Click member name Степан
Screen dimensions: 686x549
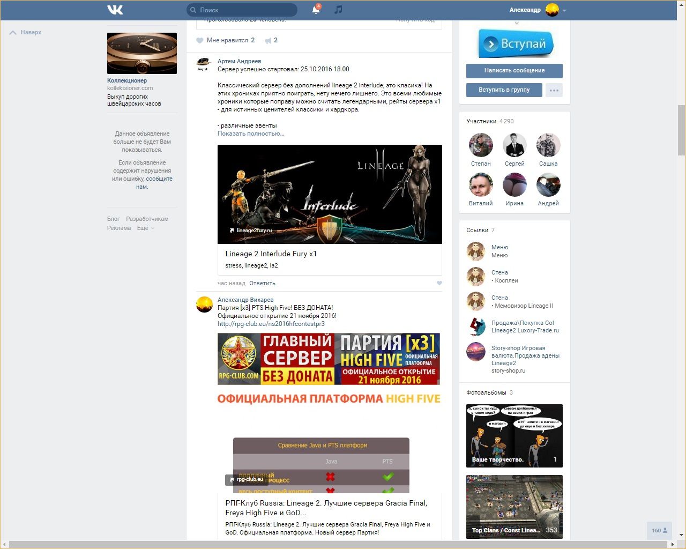481,164
